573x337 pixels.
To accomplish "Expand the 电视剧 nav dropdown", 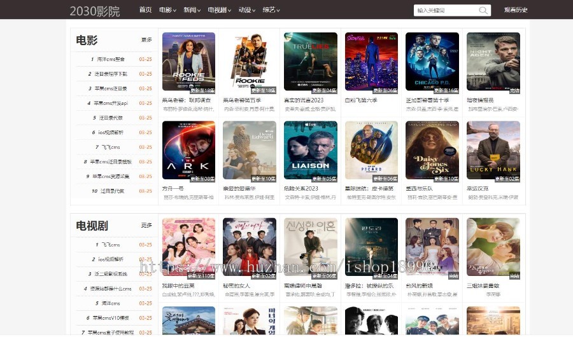I will [x=219, y=10].
